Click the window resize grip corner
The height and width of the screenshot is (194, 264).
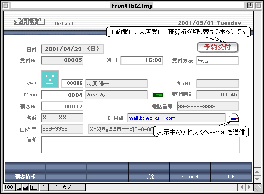(x=258, y=188)
